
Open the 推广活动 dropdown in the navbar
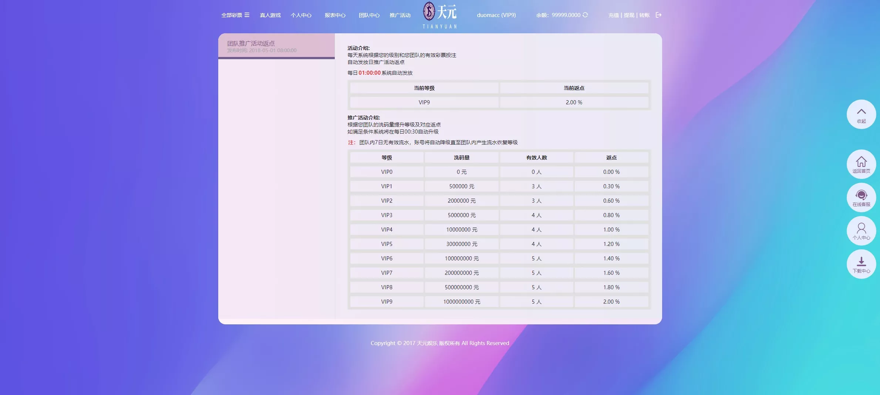400,15
